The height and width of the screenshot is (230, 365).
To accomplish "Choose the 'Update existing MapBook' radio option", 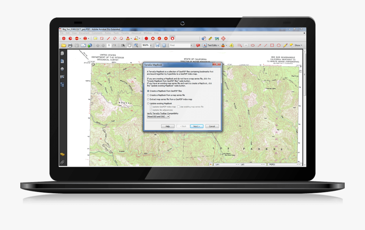I will (148, 103).
